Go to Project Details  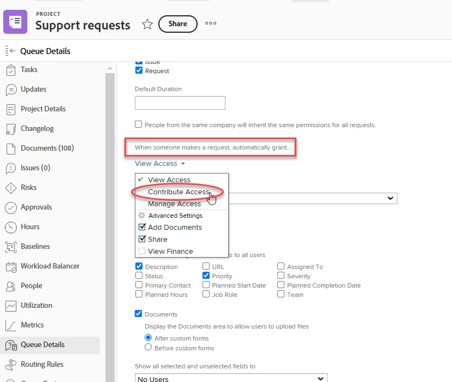click(43, 109)
